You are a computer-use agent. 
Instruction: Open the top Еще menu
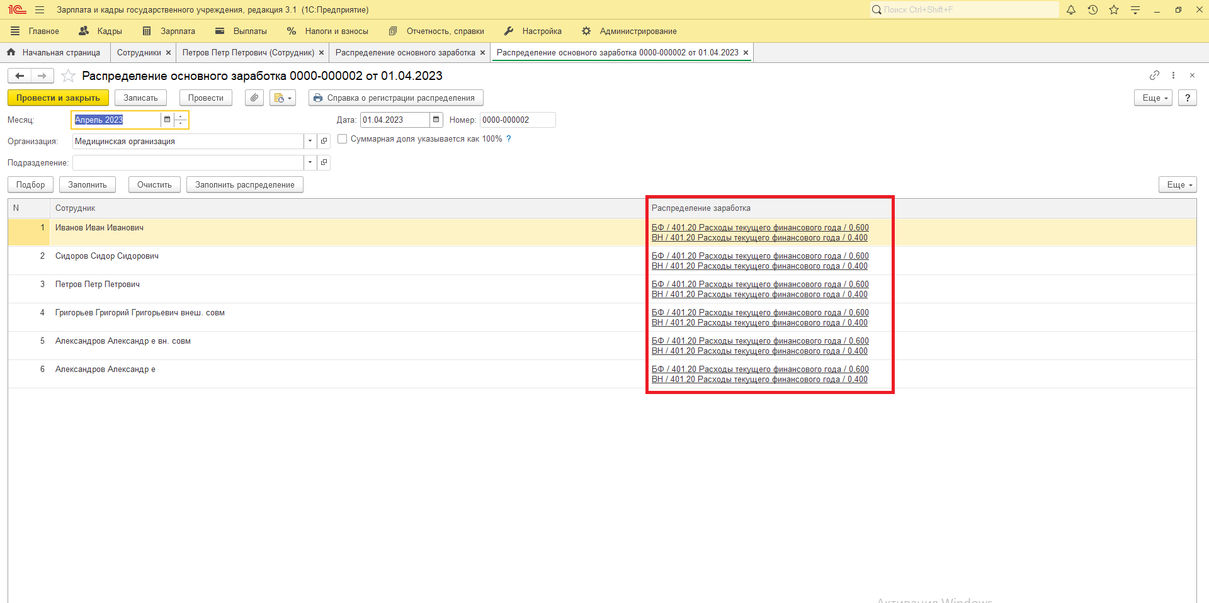click(x=1153, y=98)
